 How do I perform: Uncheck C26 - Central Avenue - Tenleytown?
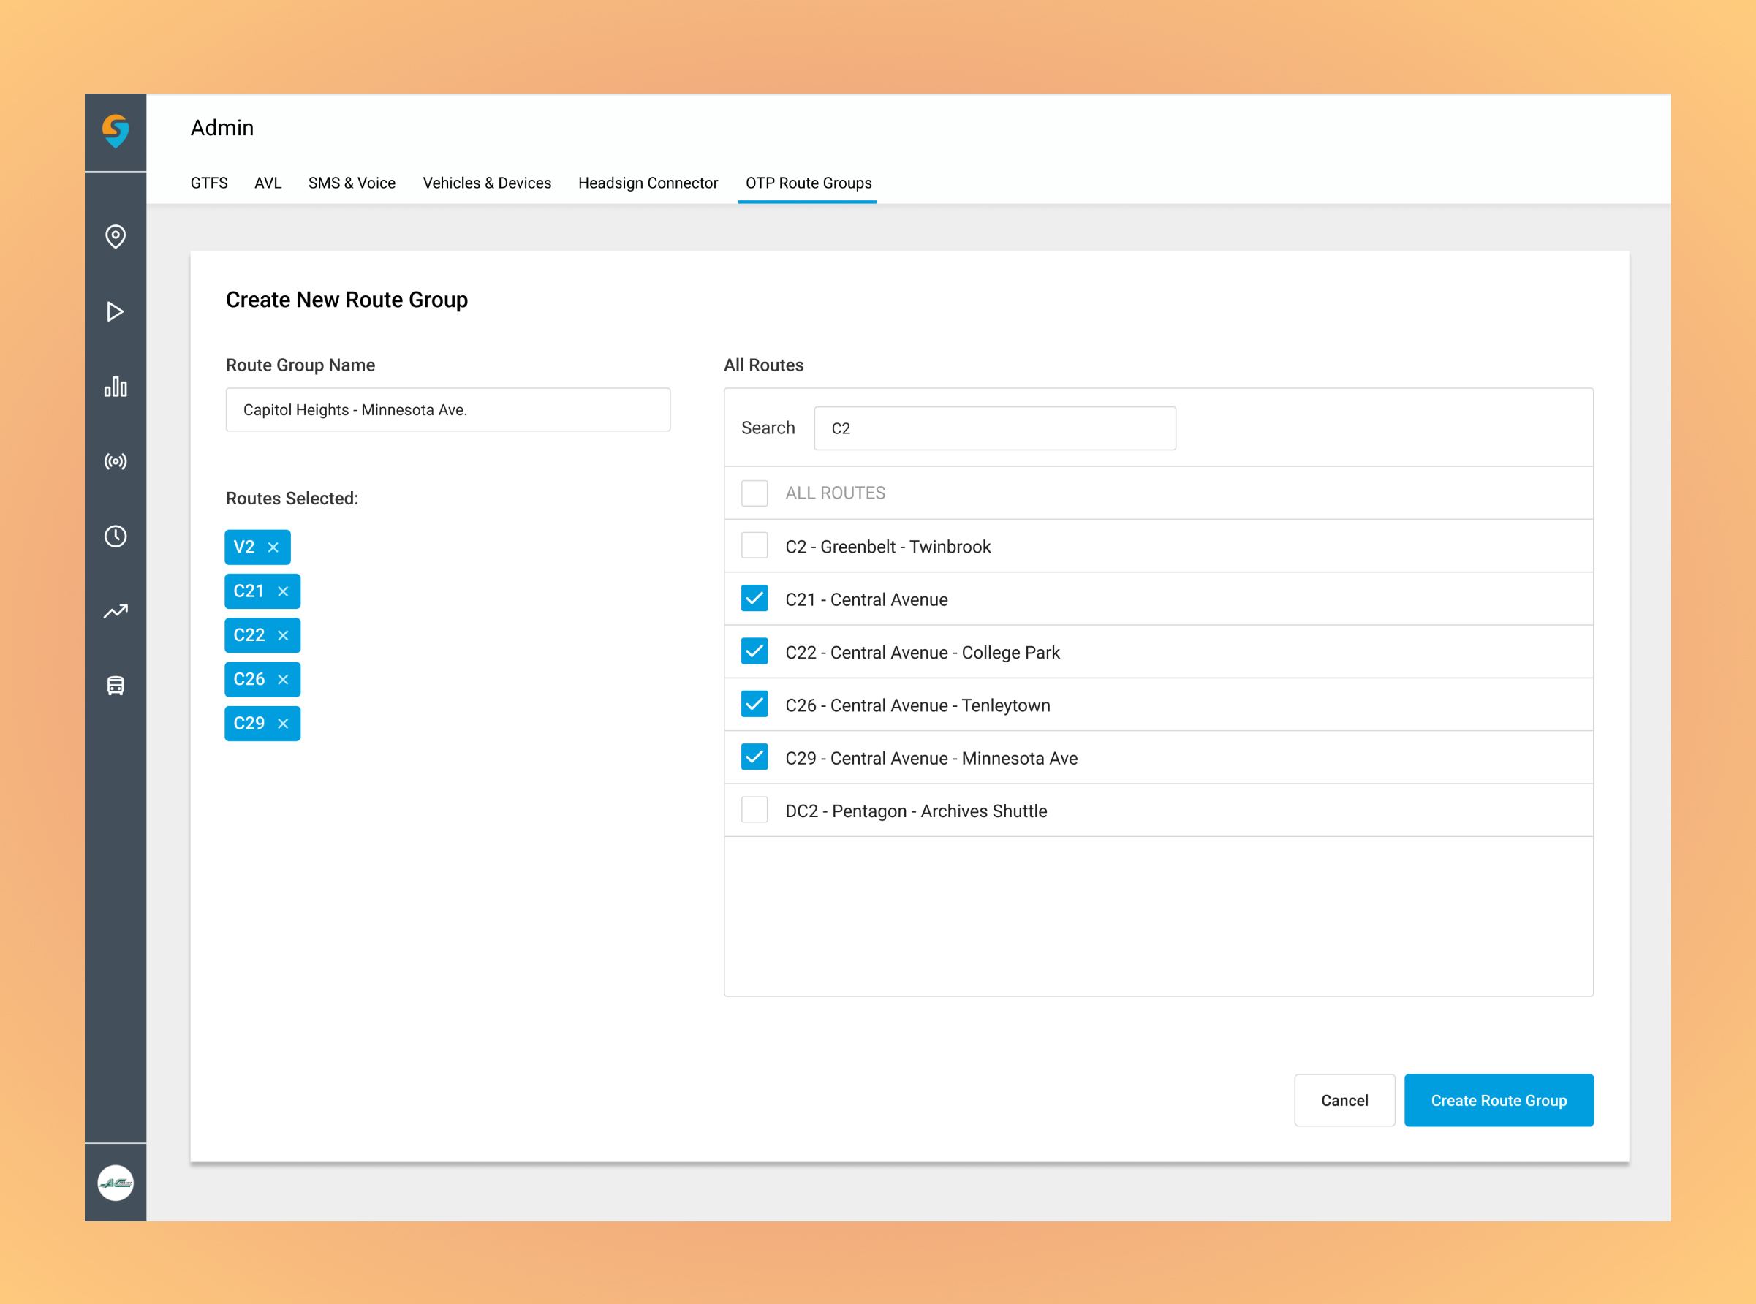point(754,704)
